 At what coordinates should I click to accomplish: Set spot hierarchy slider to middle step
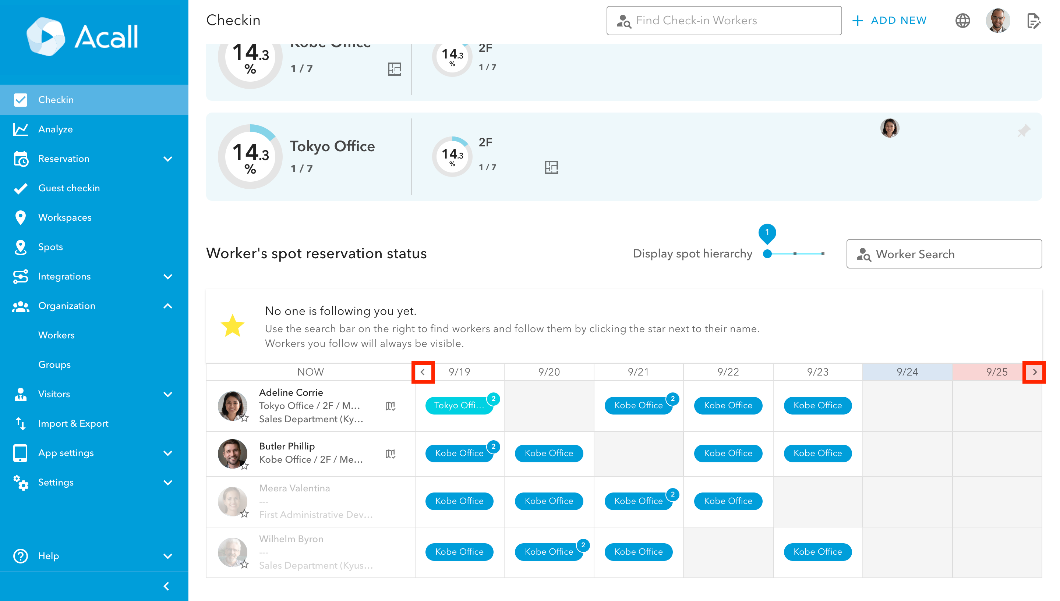(795, 254)
